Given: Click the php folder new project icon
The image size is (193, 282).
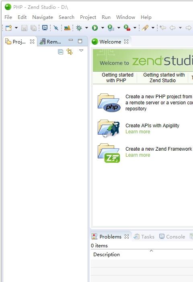Looking at the screenshot, I should (109, 102).
